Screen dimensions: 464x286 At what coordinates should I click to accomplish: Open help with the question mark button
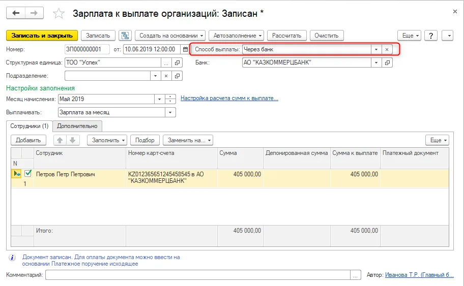pos(431,36)
